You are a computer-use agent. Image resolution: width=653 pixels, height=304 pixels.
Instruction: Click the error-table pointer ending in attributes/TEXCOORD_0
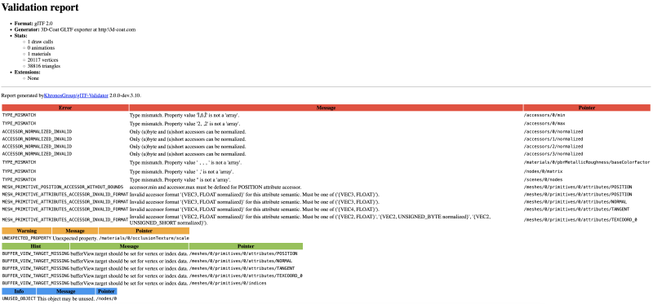[x=580, y=219]
